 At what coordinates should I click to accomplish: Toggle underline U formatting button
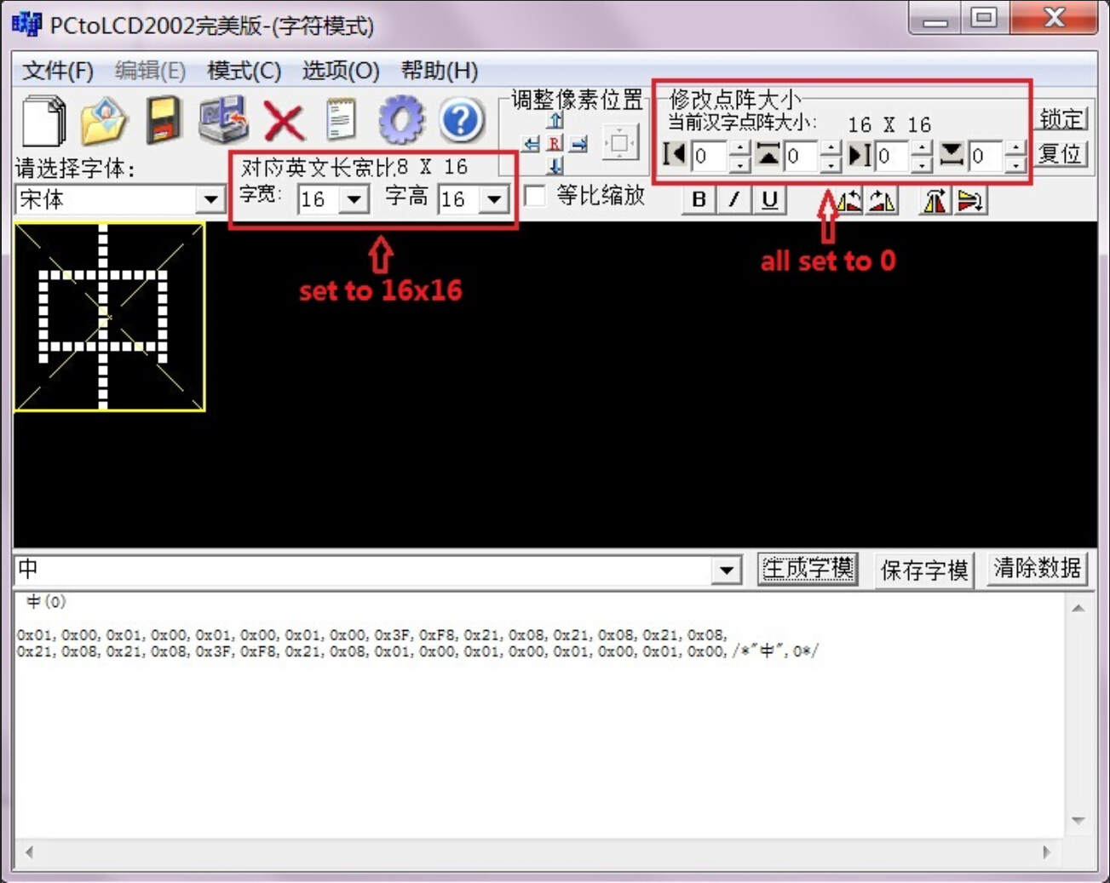point(769,199)
